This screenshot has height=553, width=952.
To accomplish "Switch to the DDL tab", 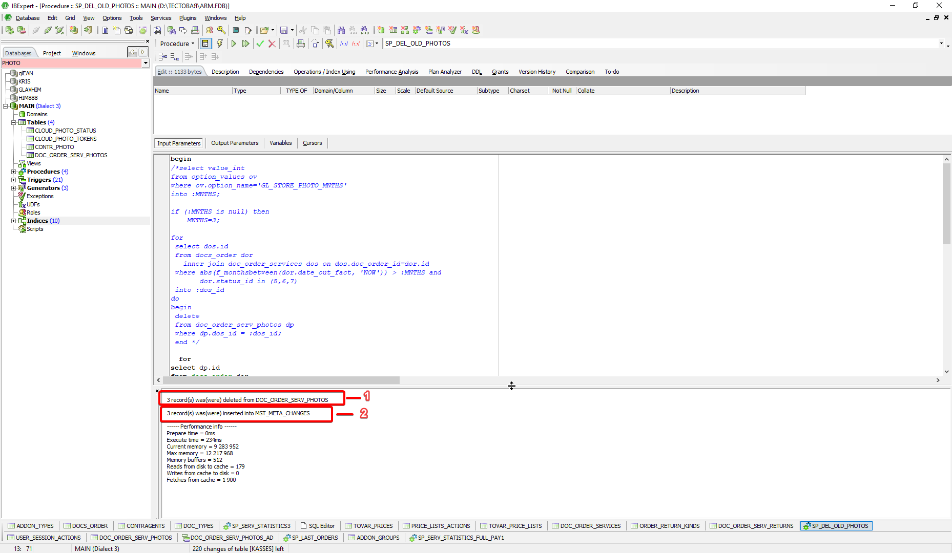I will pyautogui.click(x=477, y=72).
